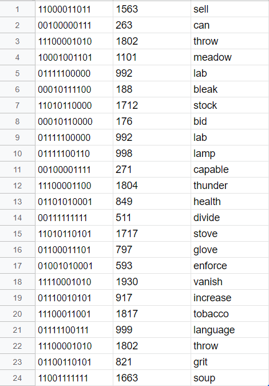
Task: Click the cell with value 176
Action: point(152,121)
